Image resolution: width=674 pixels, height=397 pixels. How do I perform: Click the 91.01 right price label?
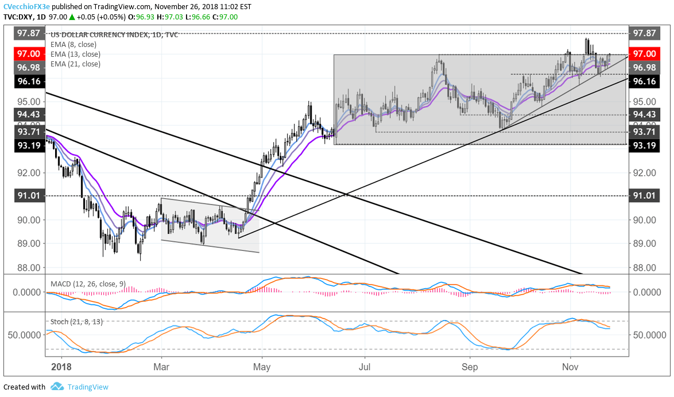[x=644, y=195]
